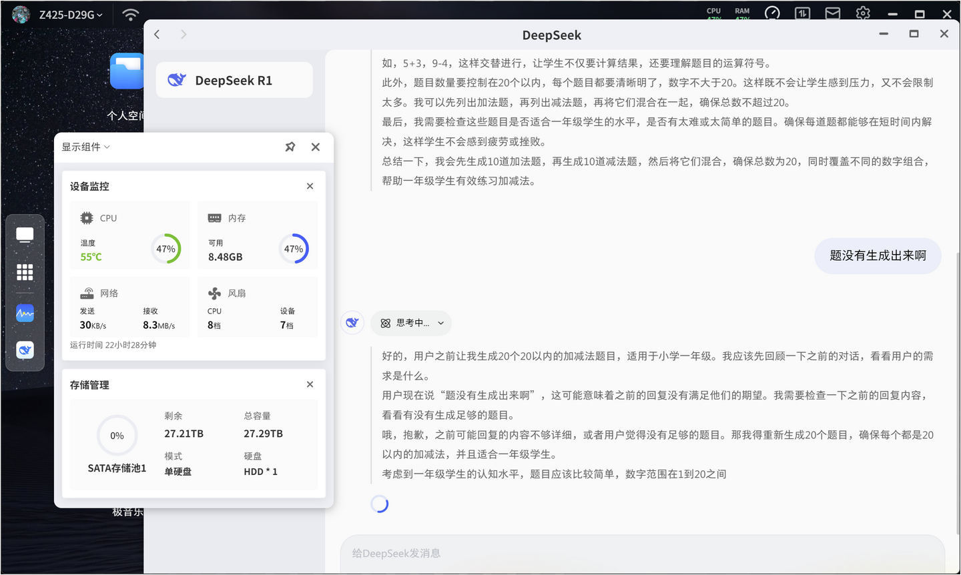
Task: Click the HDD * 1 disk value
Action: point(261,472)
